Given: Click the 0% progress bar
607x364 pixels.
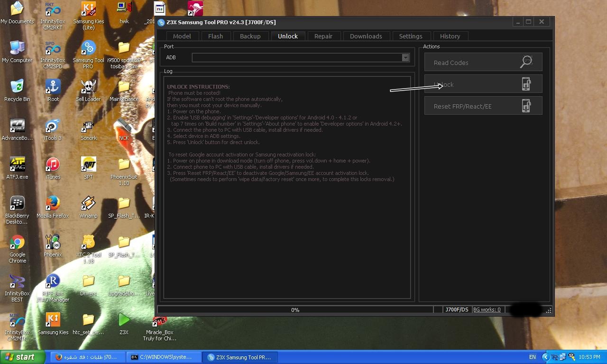Looking at the screenshot, I should [x=295, y=309].
